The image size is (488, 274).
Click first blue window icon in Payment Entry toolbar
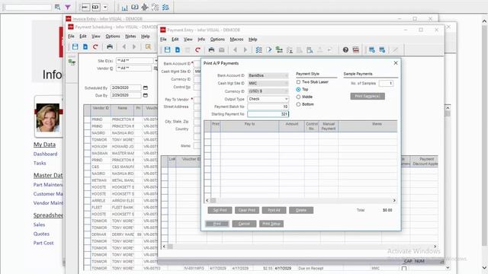371,49
